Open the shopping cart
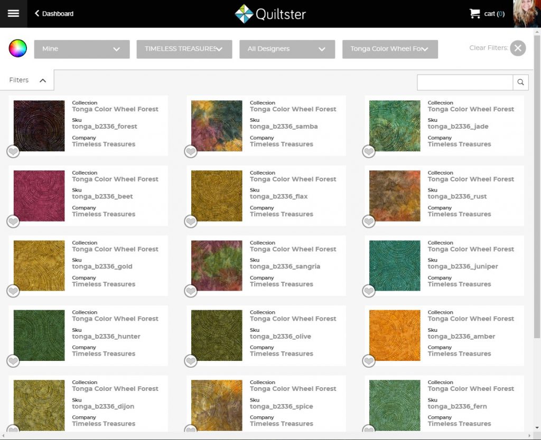The image size is (541, 440). (x=487, y=13)
